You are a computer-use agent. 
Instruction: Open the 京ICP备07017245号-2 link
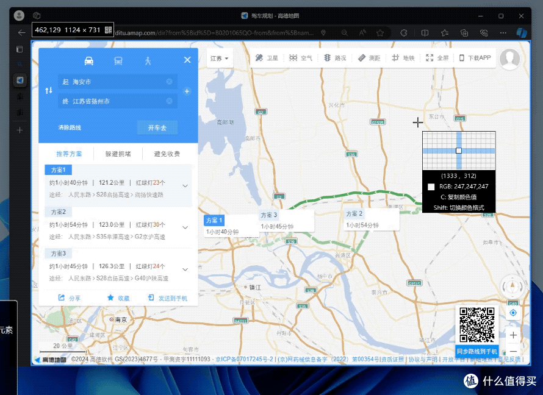click(245, 360)
